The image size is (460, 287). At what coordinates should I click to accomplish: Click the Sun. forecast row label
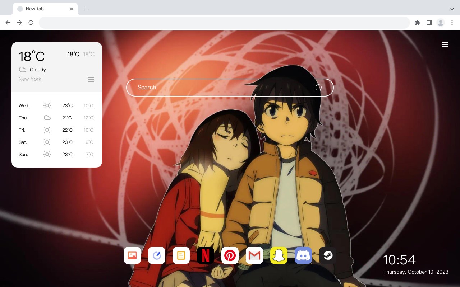[23, 154]
